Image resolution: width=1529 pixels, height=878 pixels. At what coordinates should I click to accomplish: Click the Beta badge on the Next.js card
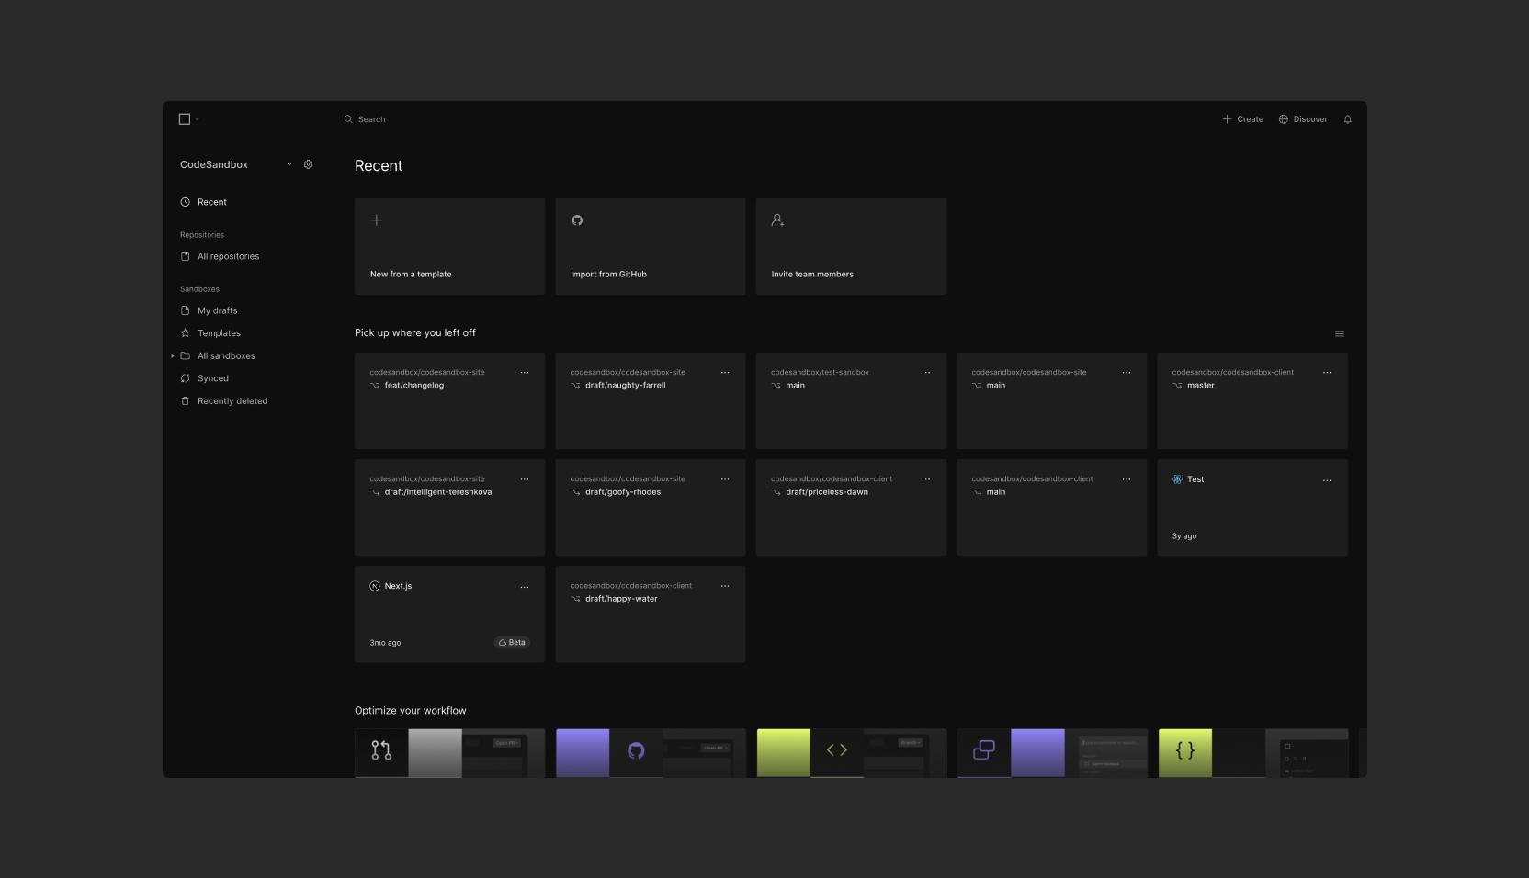512,642
